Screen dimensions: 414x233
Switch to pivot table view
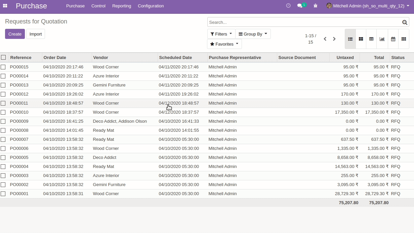371,39
